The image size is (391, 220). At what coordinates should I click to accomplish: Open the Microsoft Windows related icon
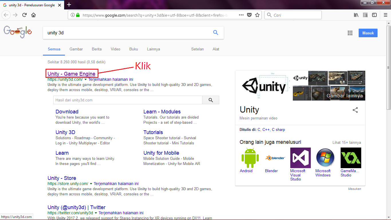325,158
